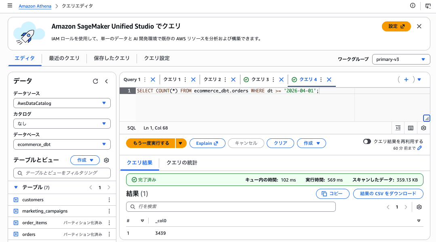436x242 pixels.
Task: Open options menu for Query 1 tab
Action: pyautogui.click(x=145, y=79)
